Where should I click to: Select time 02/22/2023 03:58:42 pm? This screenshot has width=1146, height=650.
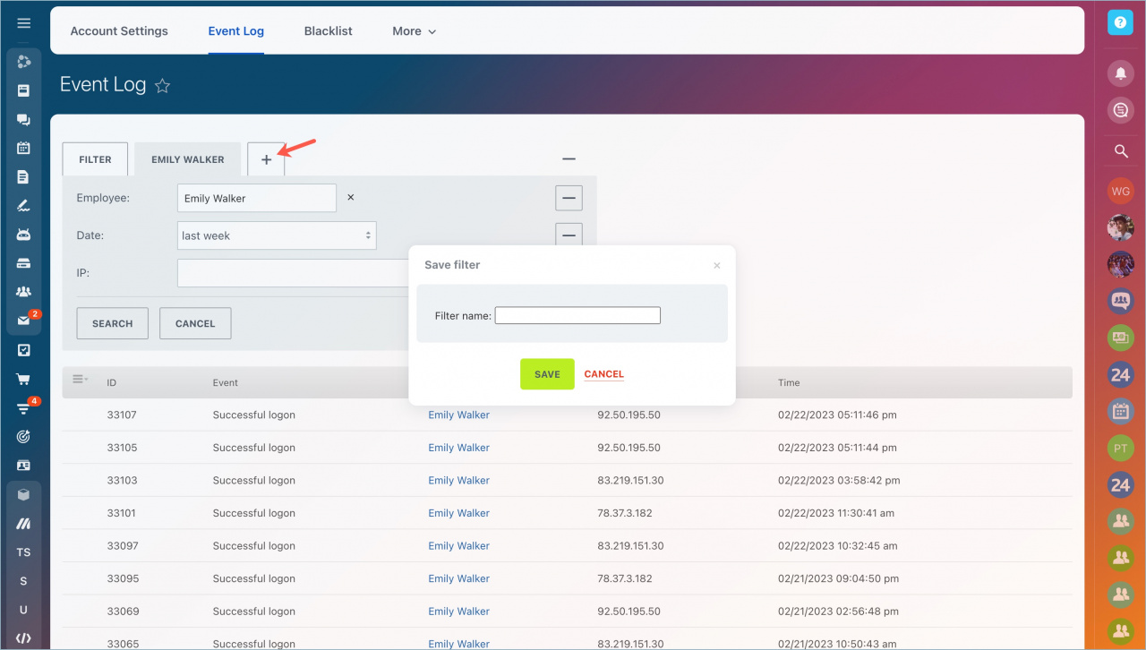point(839,480)
